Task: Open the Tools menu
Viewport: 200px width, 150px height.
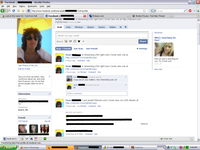Action: 42,6
